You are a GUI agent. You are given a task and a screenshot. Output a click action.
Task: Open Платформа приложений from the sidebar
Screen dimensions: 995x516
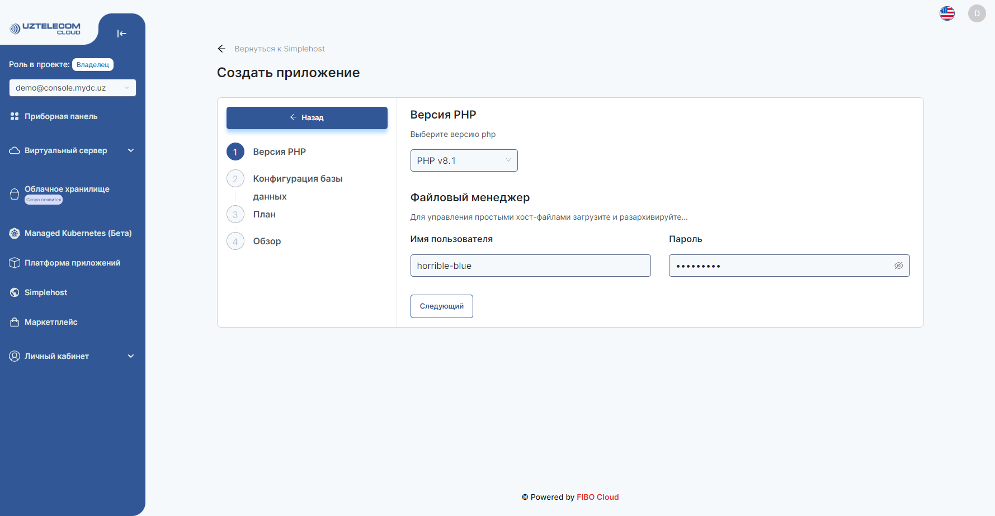point(14,262)
